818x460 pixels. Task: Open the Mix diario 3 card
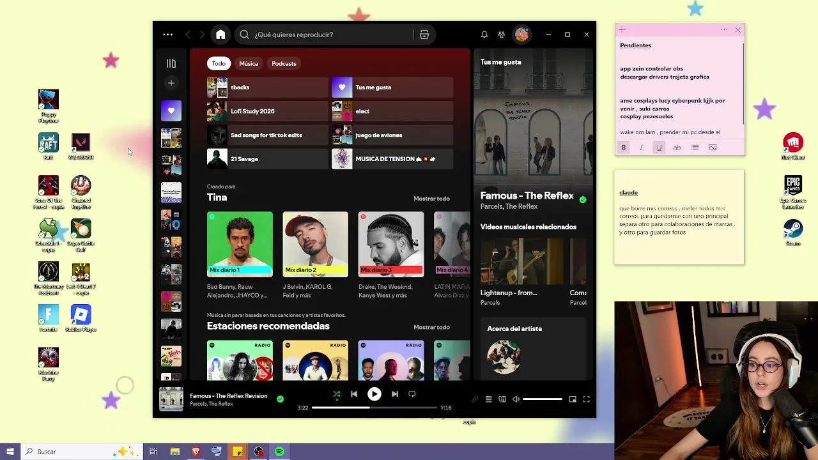(x=391, y=256)
